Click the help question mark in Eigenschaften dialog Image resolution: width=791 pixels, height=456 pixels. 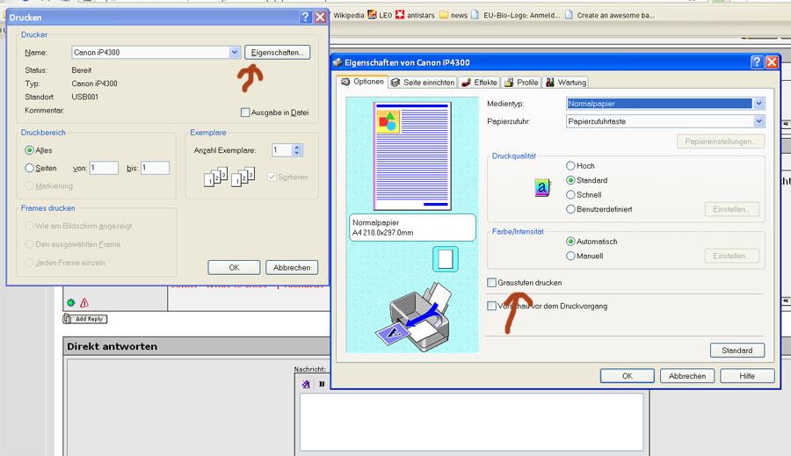[x=757, y=62]
